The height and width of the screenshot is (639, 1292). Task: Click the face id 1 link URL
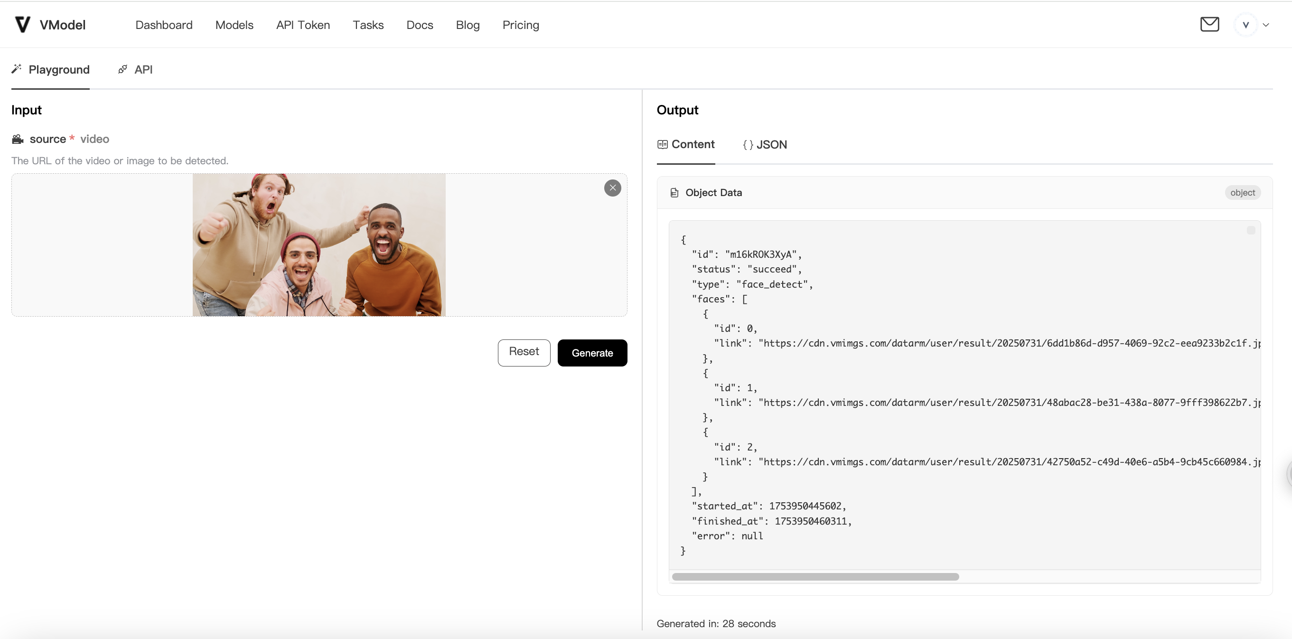click(1009, 402)
